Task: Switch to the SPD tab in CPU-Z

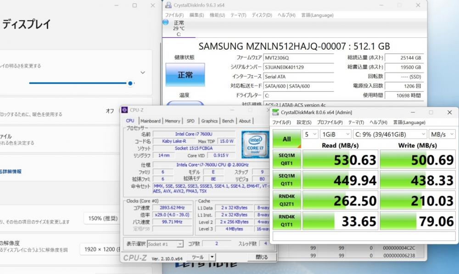Action: 190,121
